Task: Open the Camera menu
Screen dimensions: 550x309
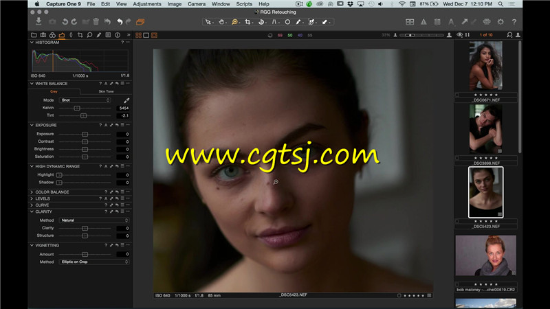Action: (x=197, y=4)
